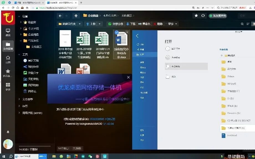255x159 pixels.
Task: Collapse the 工具 tree section
Action: pos(19,54)
